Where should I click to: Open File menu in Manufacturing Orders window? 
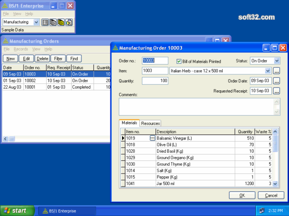6,49
